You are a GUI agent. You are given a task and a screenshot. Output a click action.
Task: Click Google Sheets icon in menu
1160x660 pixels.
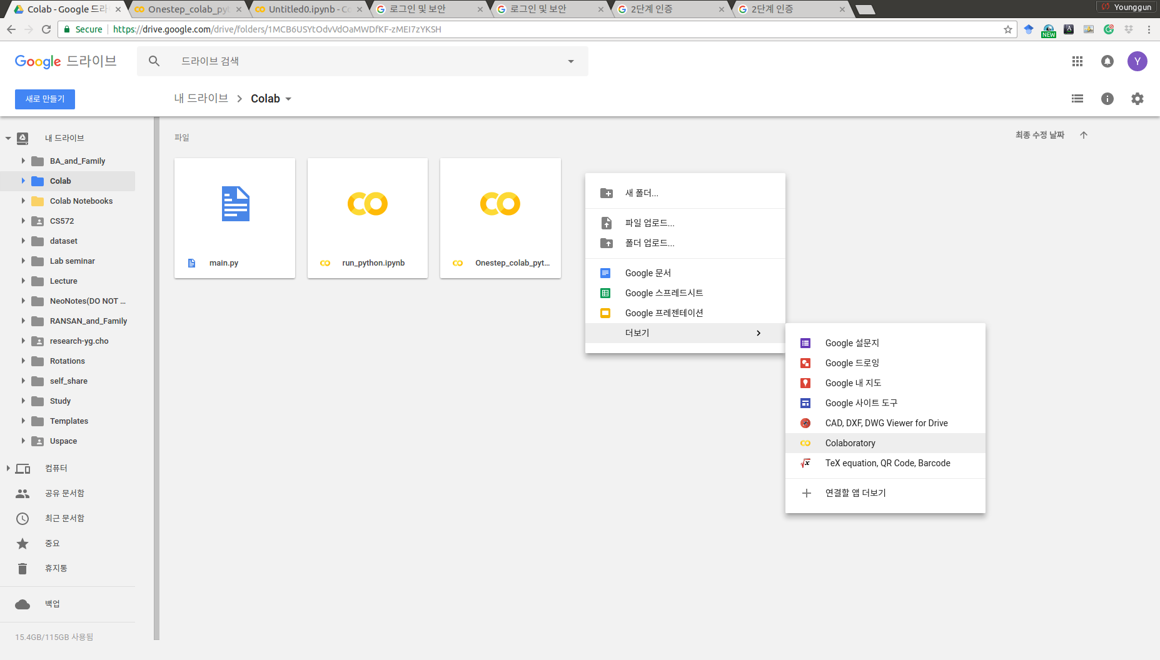click(605, 293)
